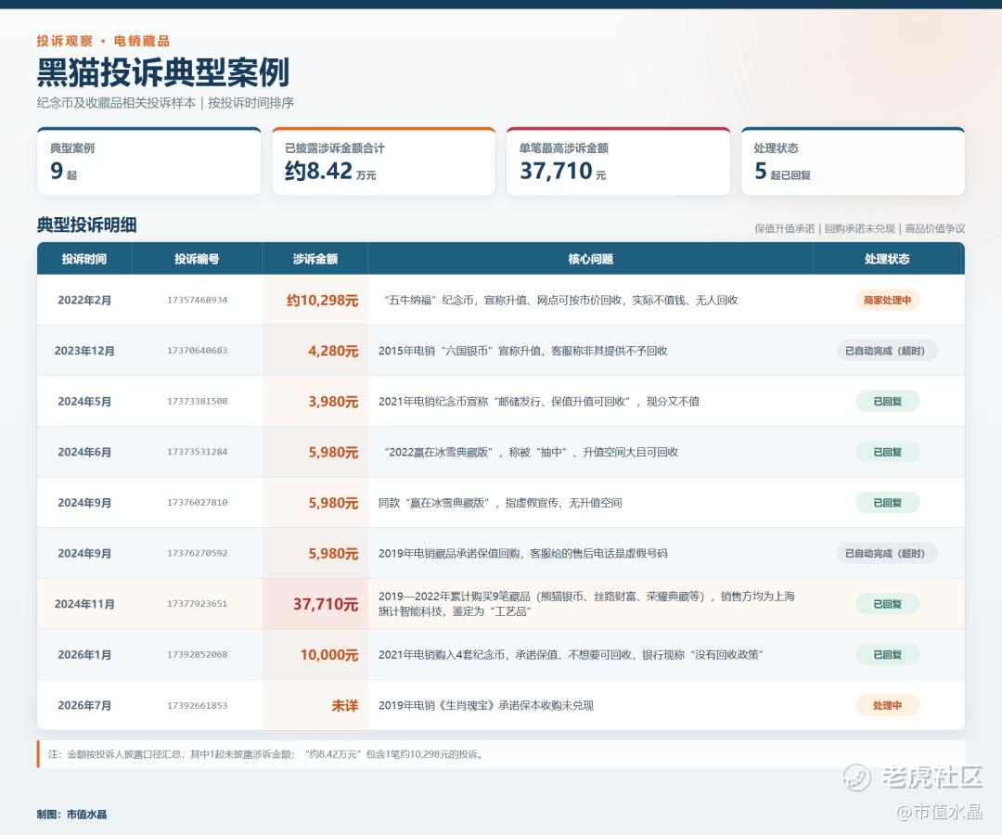Select the date cell 2026年7月
The image size is (1002, 835).
[x=84, y=705]
